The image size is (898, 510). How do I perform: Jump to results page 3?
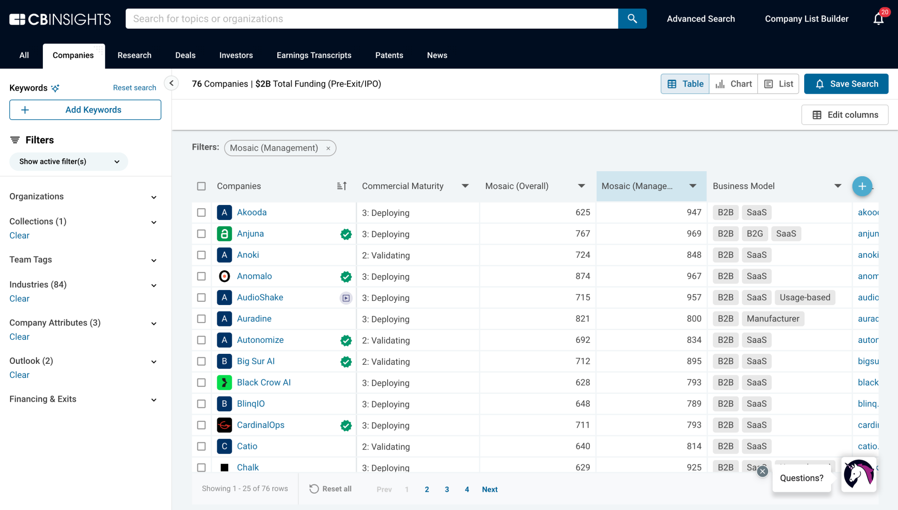pos(447,490)
